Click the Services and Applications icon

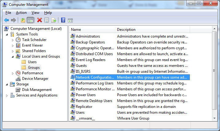click(x=12, y=95)
